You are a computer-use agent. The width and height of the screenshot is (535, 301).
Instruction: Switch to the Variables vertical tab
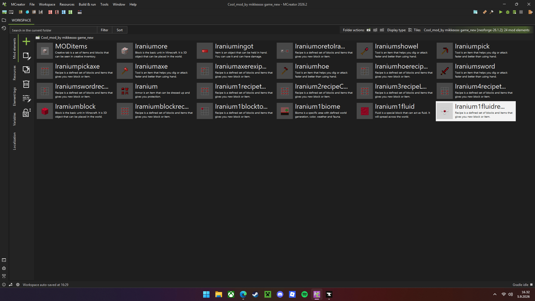14,119
